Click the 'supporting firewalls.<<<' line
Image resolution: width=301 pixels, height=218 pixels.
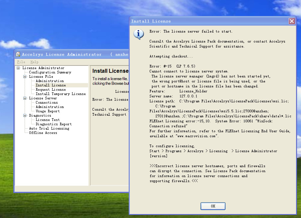coord(174,181)
